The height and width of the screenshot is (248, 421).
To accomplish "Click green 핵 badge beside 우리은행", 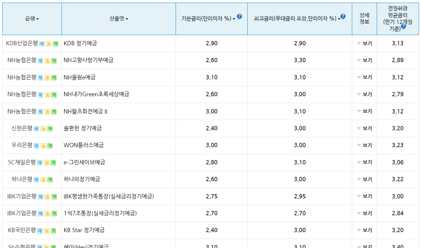I will click(50, 146).
